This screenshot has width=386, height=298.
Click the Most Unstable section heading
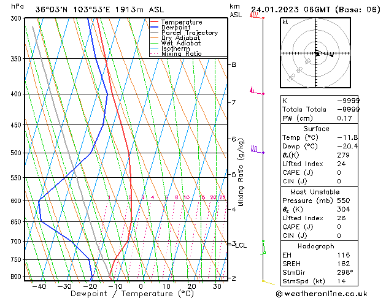tap(315, 192)
